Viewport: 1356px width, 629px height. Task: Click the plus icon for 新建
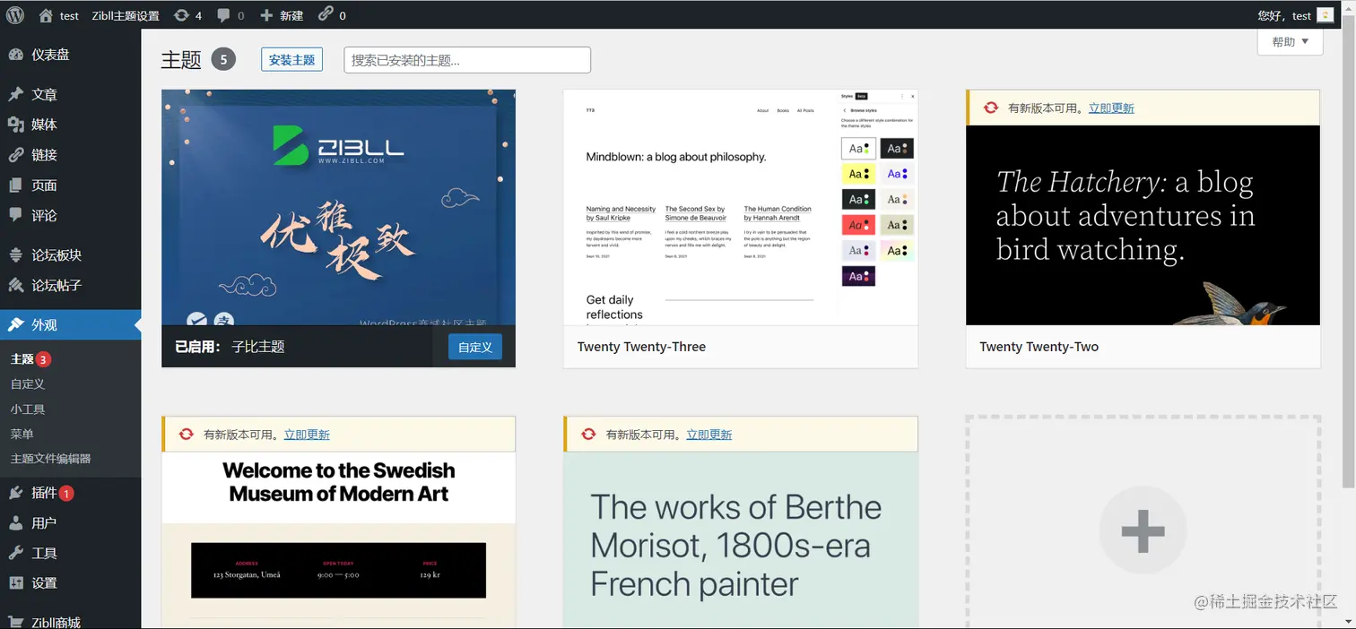266,15
